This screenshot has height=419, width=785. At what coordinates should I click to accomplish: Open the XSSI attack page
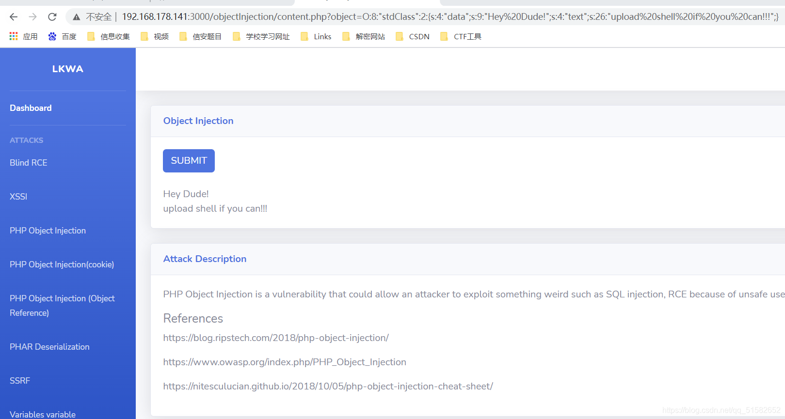pos(18,197)
